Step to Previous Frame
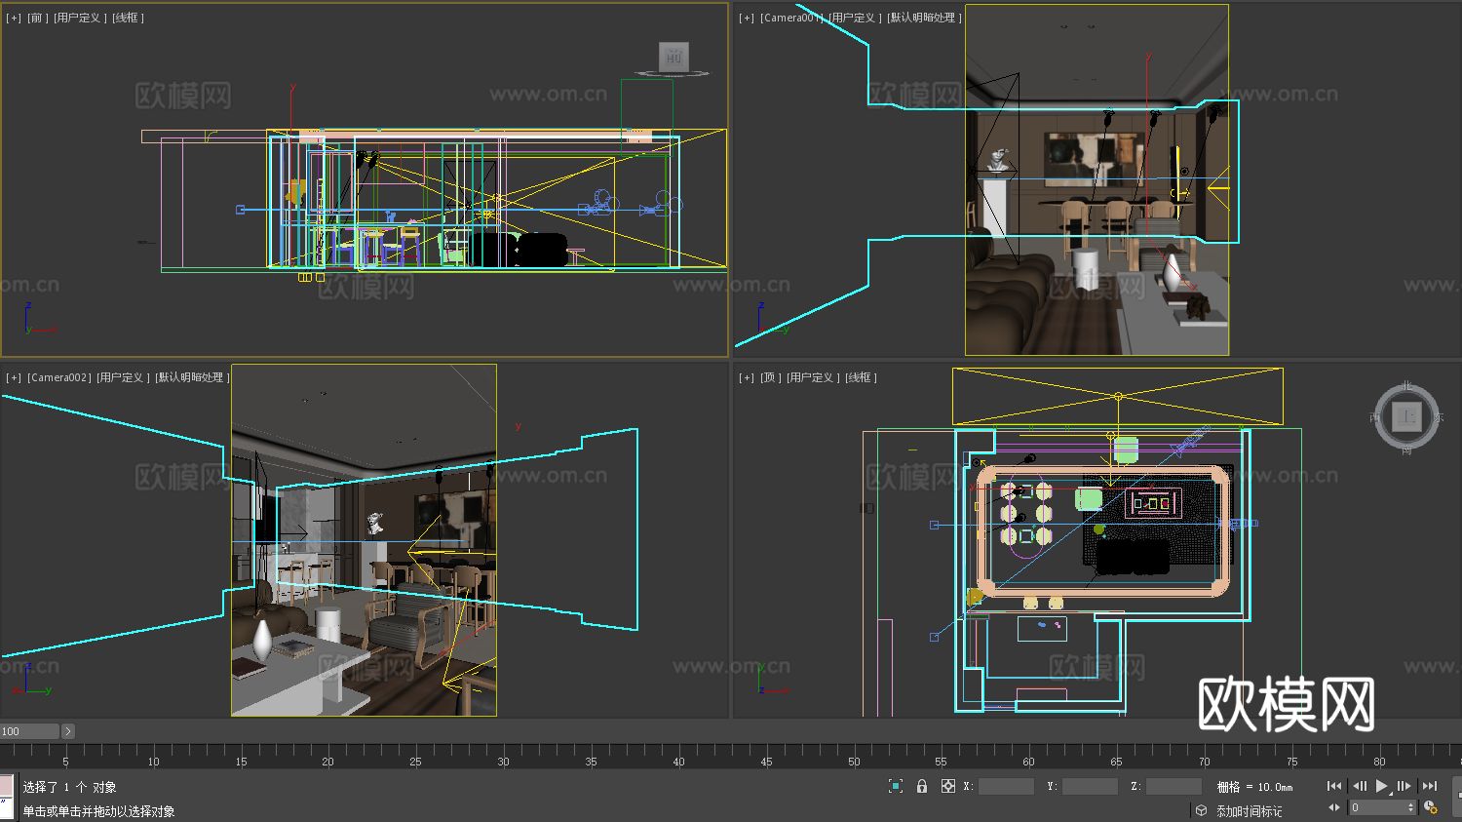Viewport: 1462px width, 822px height. [x=1360, y=786]
